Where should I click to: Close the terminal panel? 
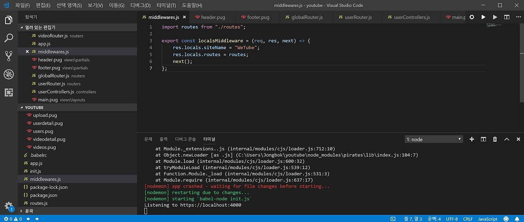point(518,139)
